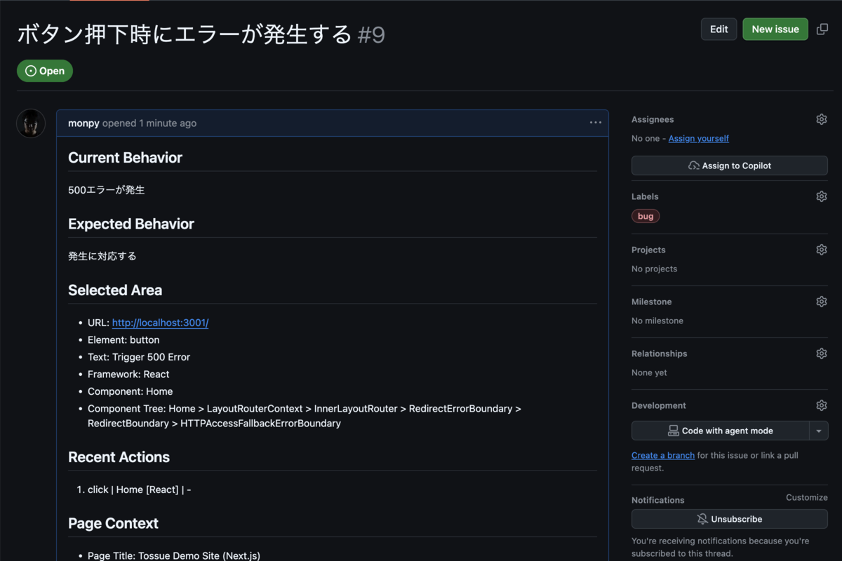
Task: Open Labels settings gear
Action: pyautogui.click(x=822, y=196)
